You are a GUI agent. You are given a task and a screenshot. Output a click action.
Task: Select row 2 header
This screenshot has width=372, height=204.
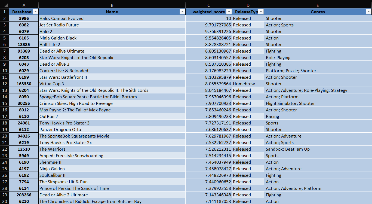click(5, 18)
